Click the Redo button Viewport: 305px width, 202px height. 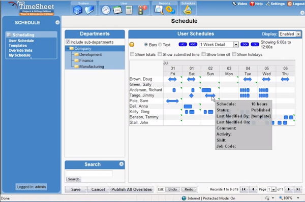click(x=189, y=189)
